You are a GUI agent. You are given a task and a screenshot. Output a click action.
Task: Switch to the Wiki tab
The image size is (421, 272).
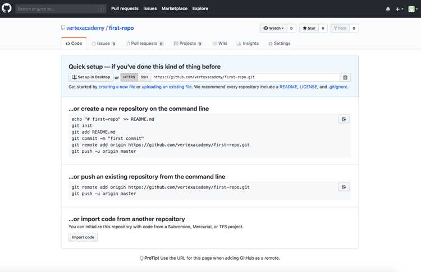click(x=220, y=43)
